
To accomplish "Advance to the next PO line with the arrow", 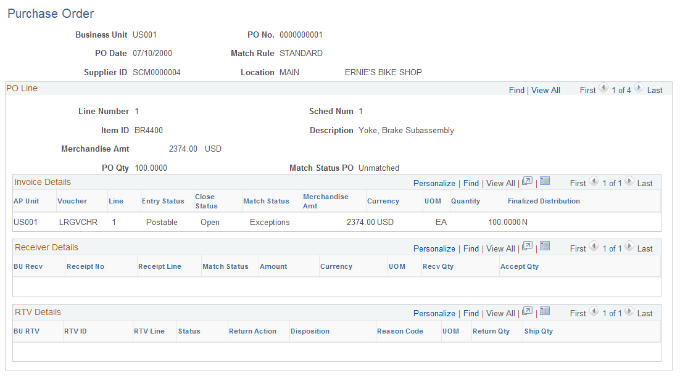I will click(x=639, y=89).
